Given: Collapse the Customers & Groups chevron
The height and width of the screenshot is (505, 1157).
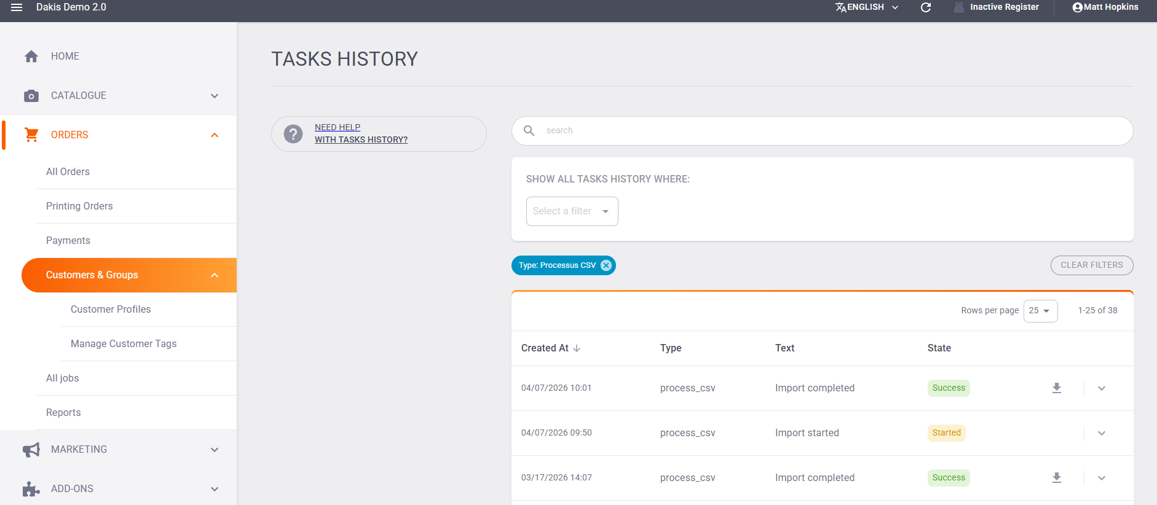Looking at the screenshot, I should (x=215, y=275).
